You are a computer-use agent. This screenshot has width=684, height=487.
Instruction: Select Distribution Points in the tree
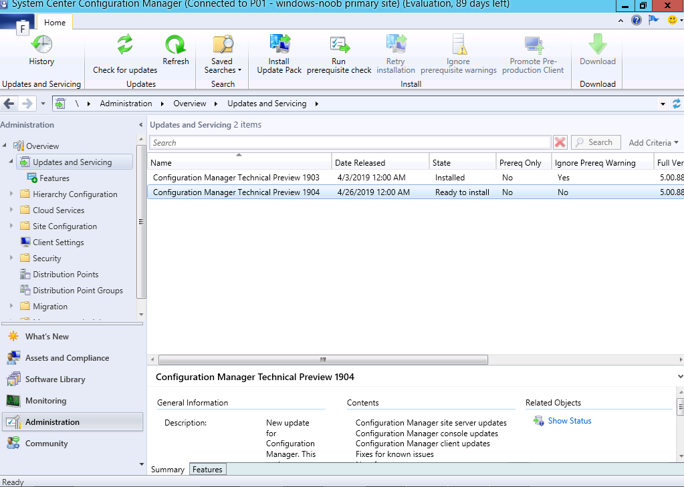click(66, 275)
